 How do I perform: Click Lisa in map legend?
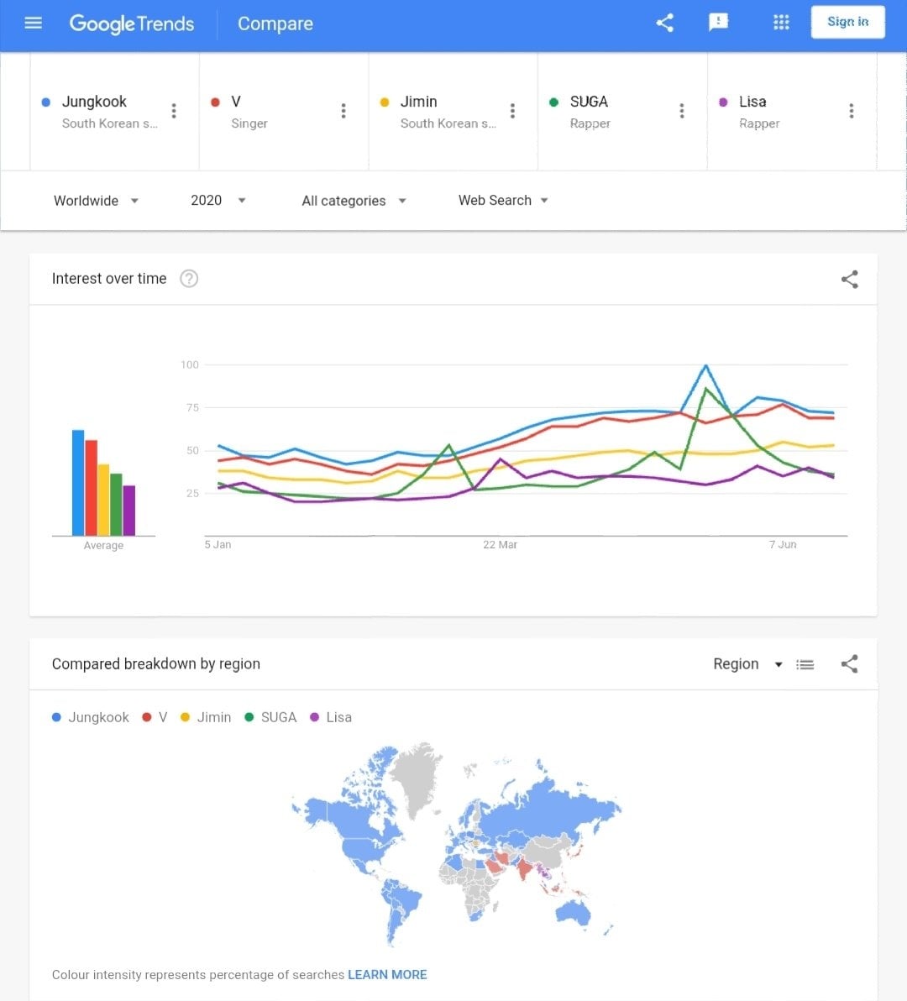coord(331,717)
